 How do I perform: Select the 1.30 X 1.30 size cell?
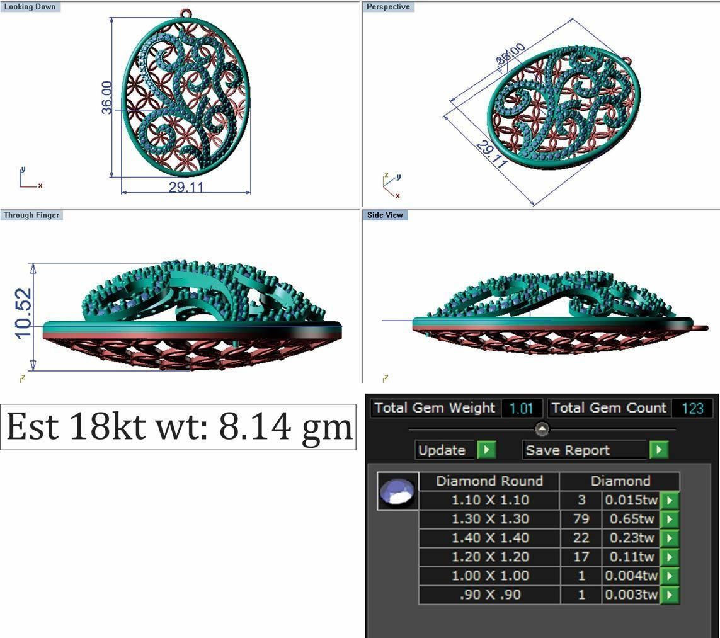pyautogui.click(x=490, y=519)
